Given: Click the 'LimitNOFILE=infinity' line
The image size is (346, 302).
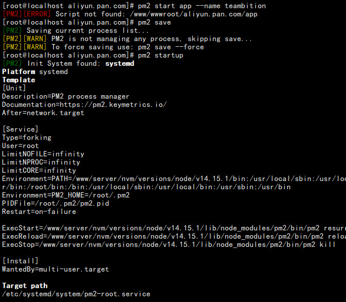Looking at the screenshot, I should [43, 154].
